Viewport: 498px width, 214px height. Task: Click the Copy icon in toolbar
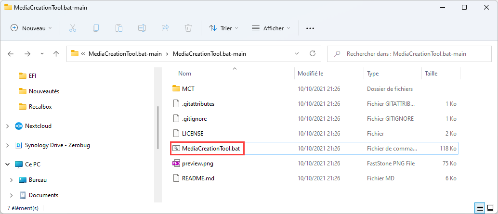95,28
